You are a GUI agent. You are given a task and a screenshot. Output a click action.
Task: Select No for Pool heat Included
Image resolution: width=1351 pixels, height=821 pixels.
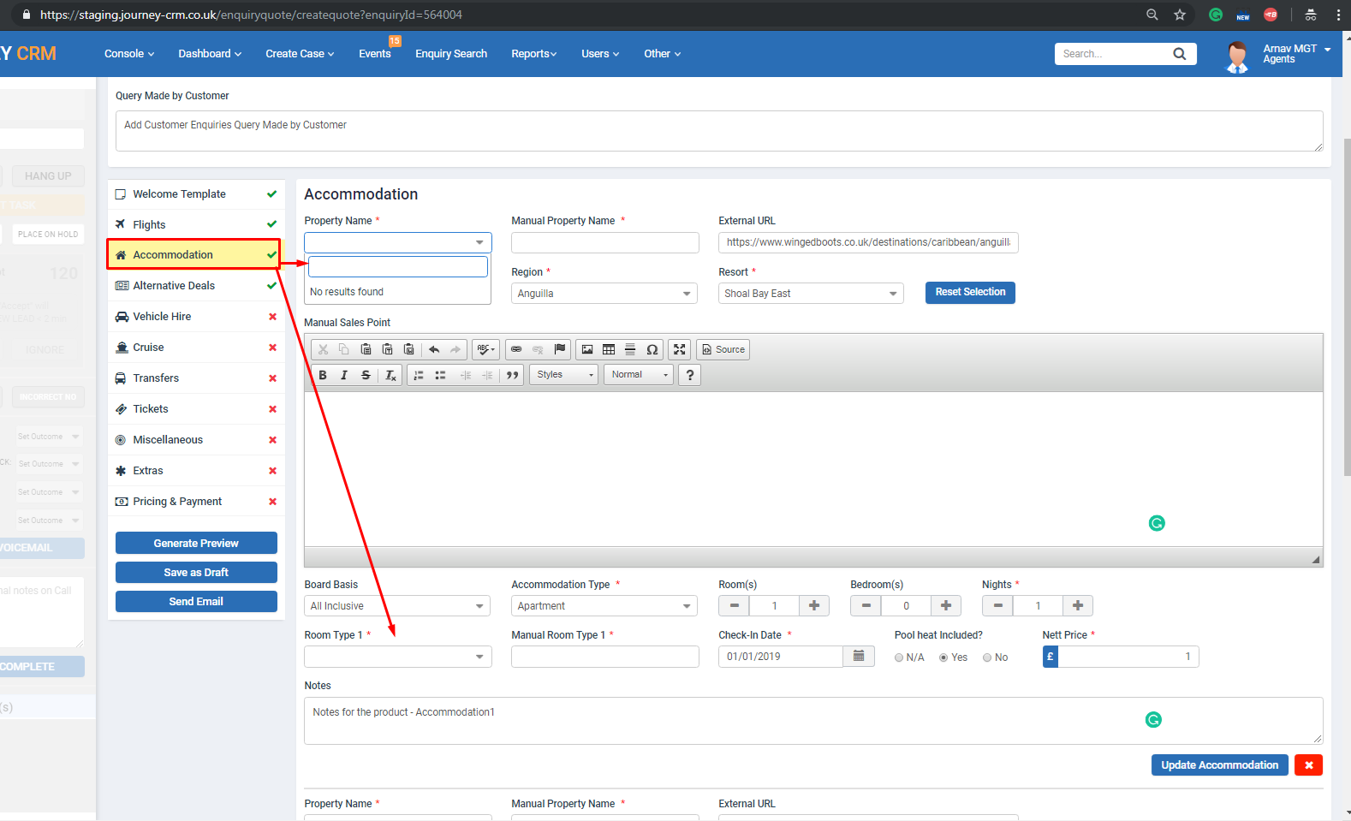[x=987, y=657]
